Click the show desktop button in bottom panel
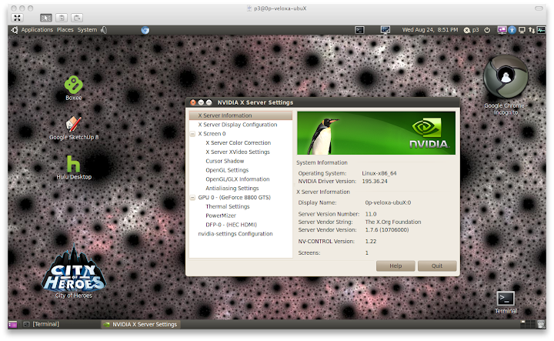 [x=13, y=324]
